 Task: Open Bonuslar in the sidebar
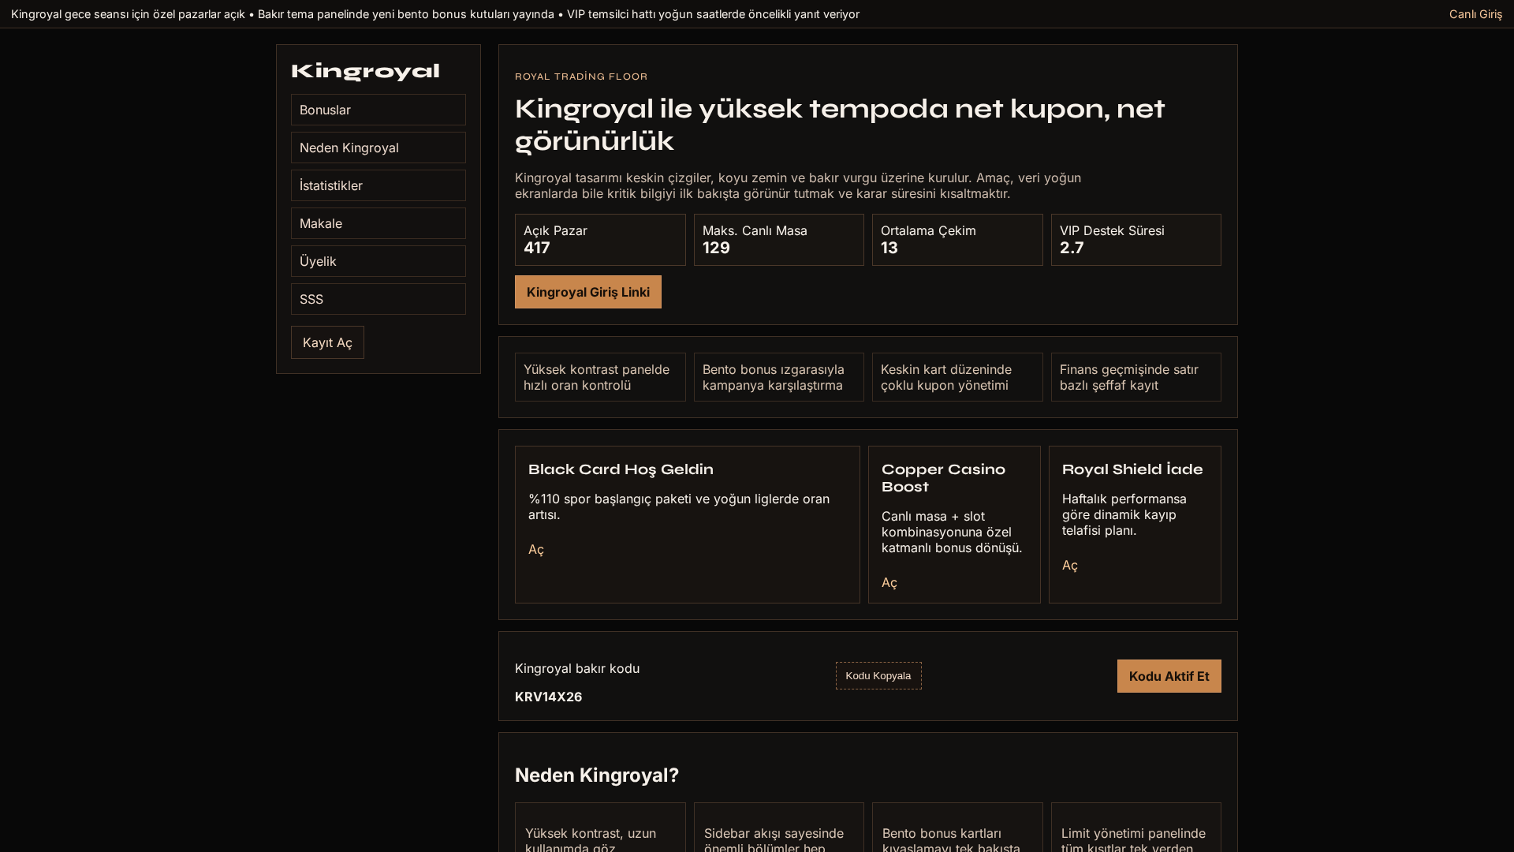coord(378,110)
